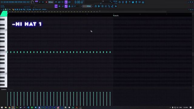This screenshot has height=109, width=194.
Task: Select the pencil Draw tool
Action: [13, 9]
